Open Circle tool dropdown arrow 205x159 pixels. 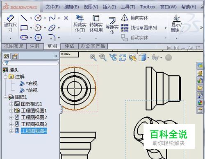click(45, 18)
